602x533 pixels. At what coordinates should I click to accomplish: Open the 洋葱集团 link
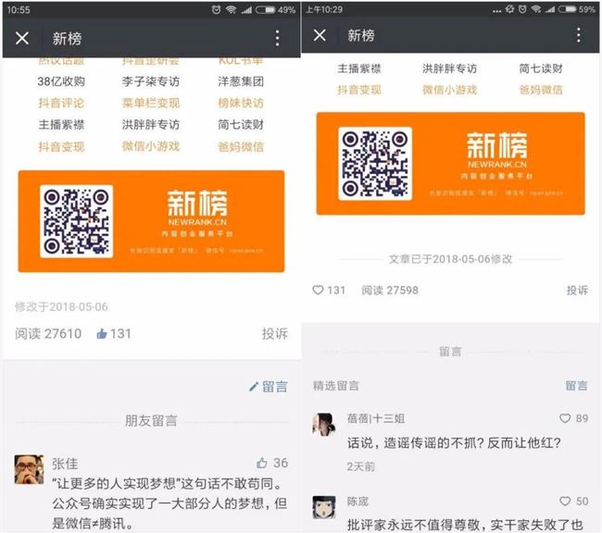pyautogui.click(x=241, y=81)
